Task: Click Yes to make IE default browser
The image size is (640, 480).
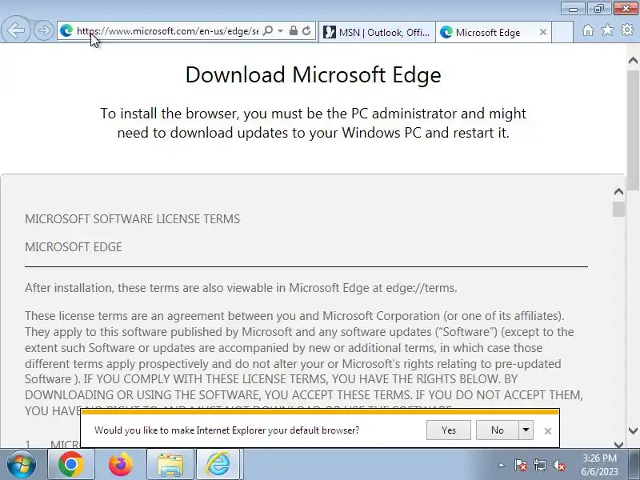Action: coord(449,430)
